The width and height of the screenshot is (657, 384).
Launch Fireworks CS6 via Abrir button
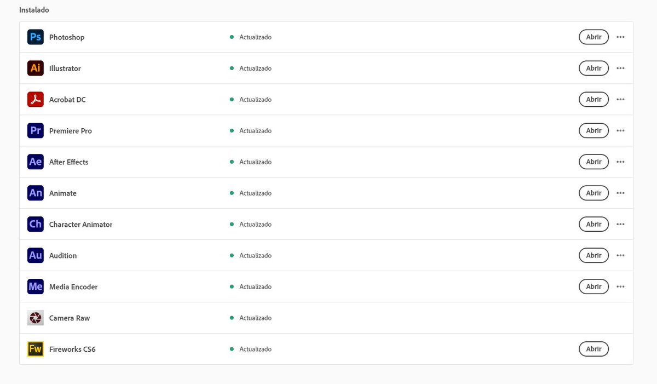point(593,349)
